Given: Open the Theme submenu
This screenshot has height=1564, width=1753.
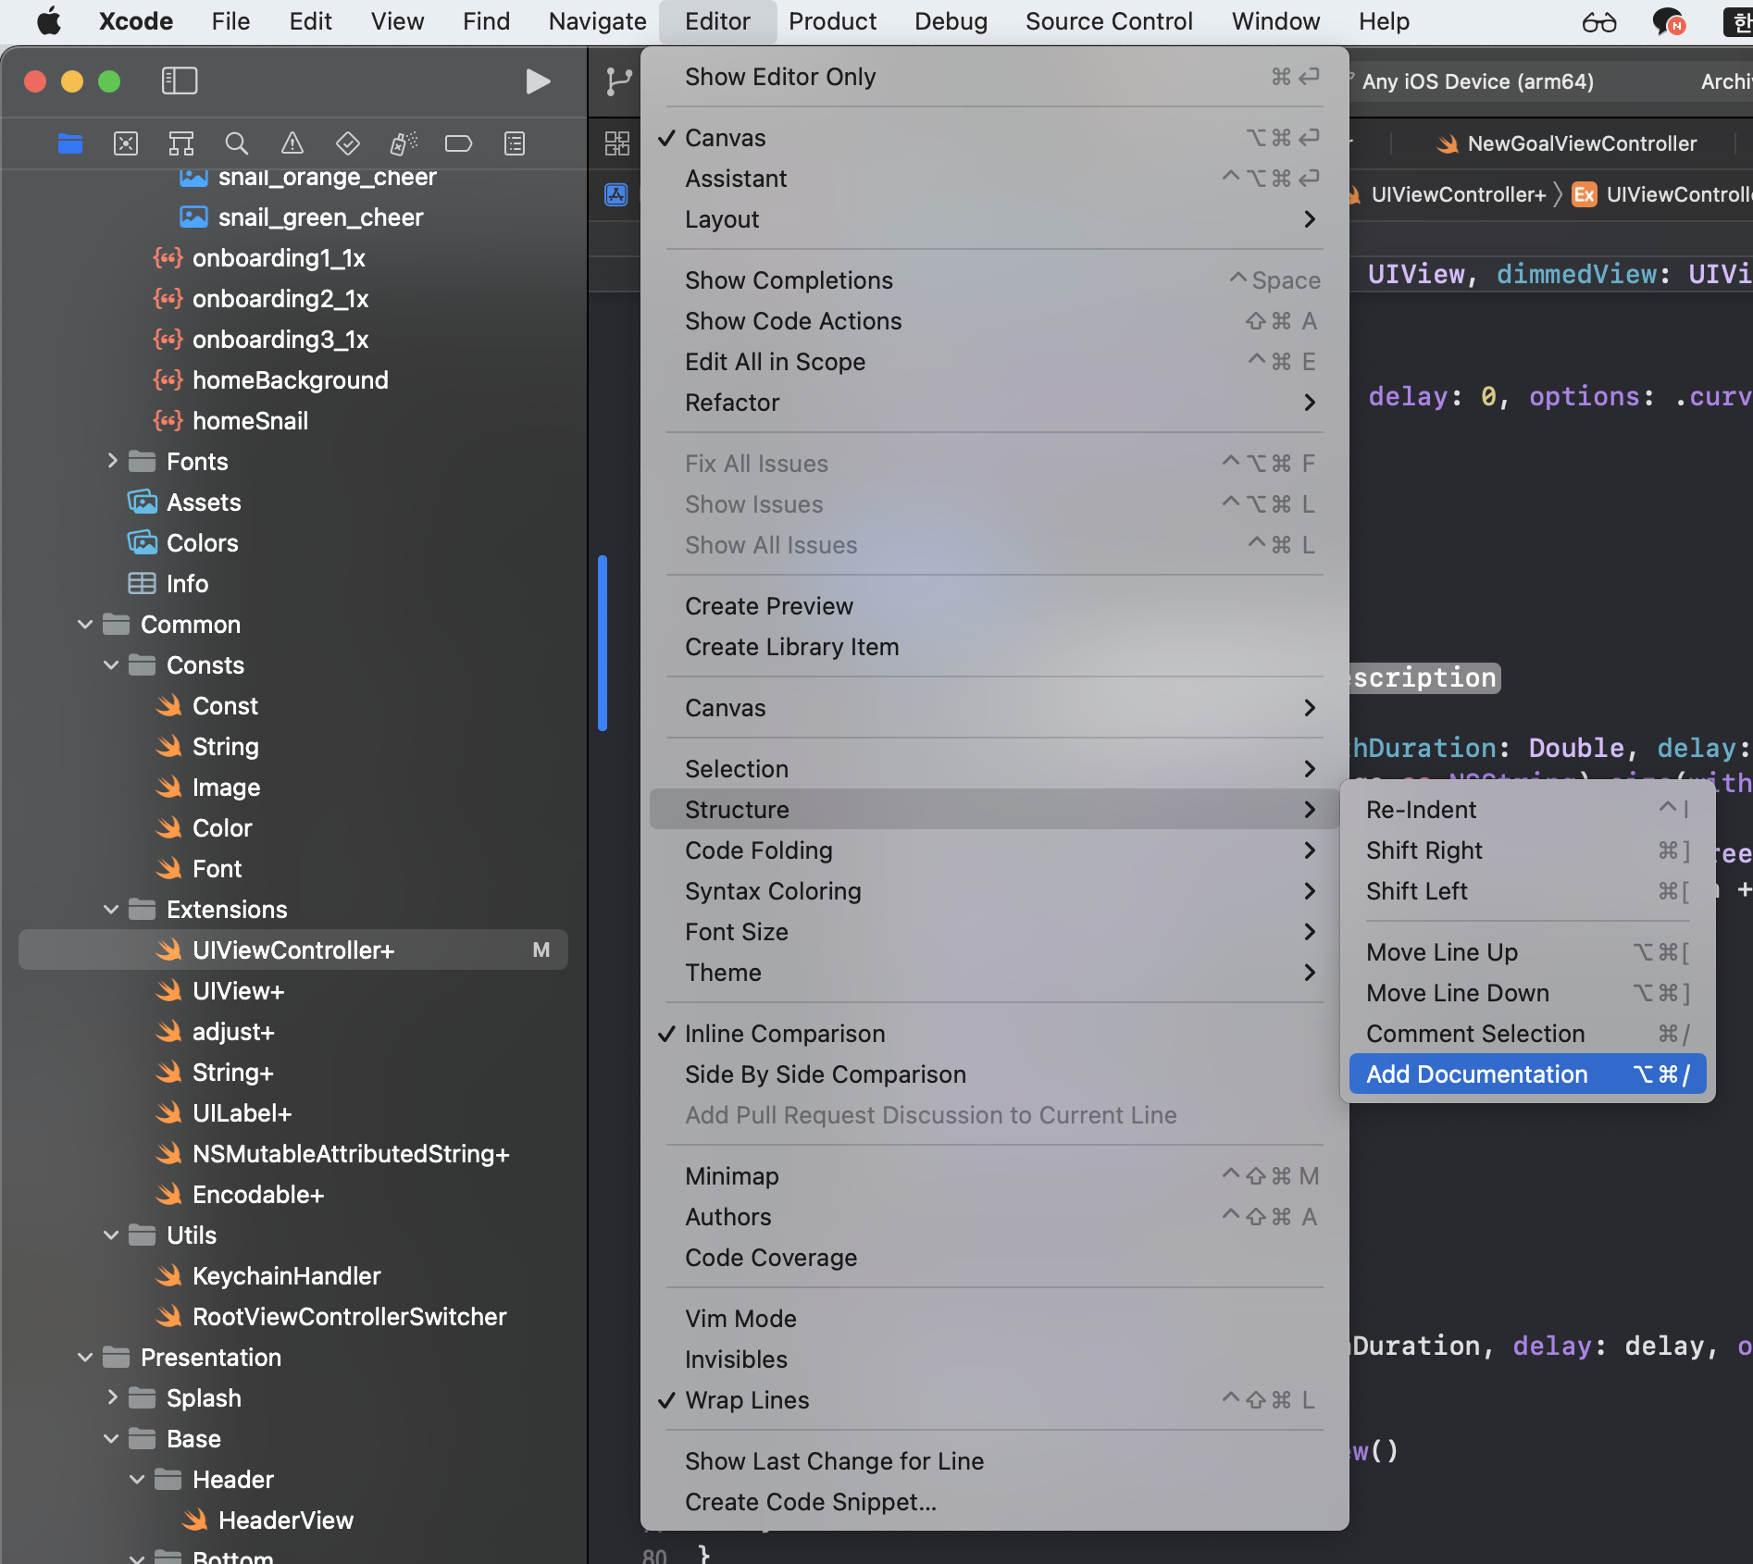Looking at the screenshot, I should click(994, 973).
